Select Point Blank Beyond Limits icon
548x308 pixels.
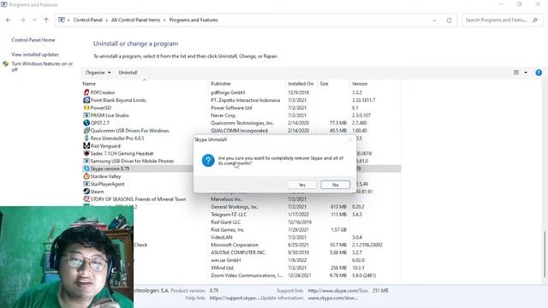tap(86, 100)
